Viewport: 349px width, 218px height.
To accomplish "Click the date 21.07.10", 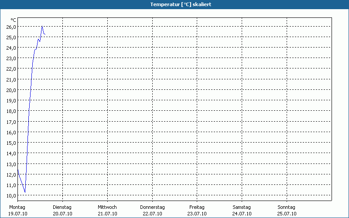I will (x=107, y=214).
